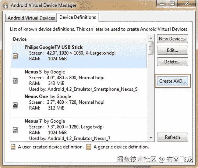This screenshot has height=168, width=198.
Task: Select the Nexus 7 by Google entry
Action: point(79,130)
